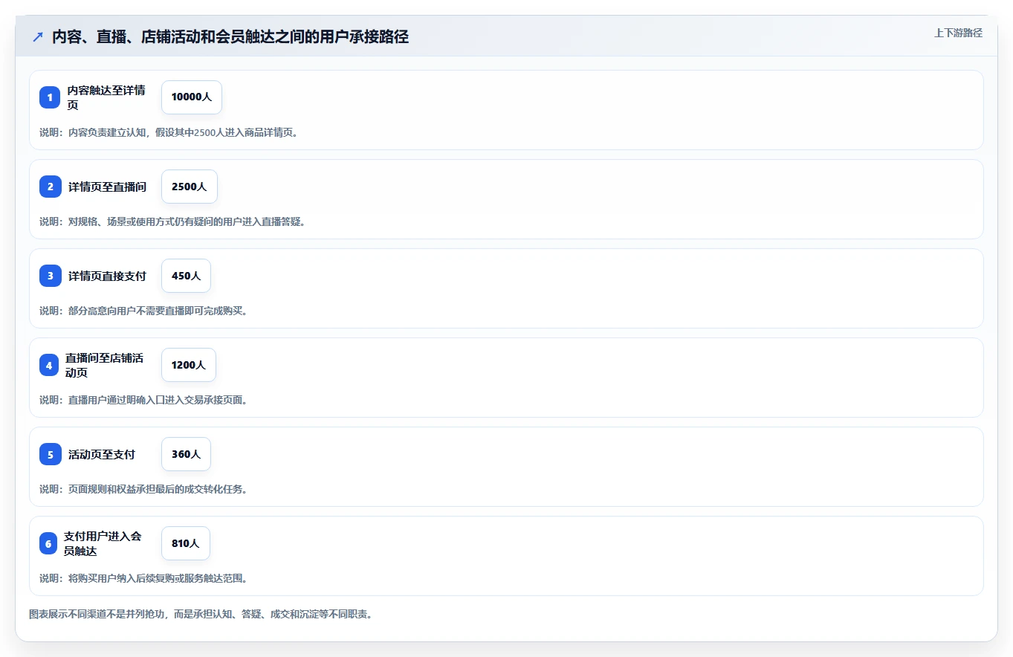The image size is (1013, 657).
Task: Click step number 6 badge
Action: click(x=48, y=543)
